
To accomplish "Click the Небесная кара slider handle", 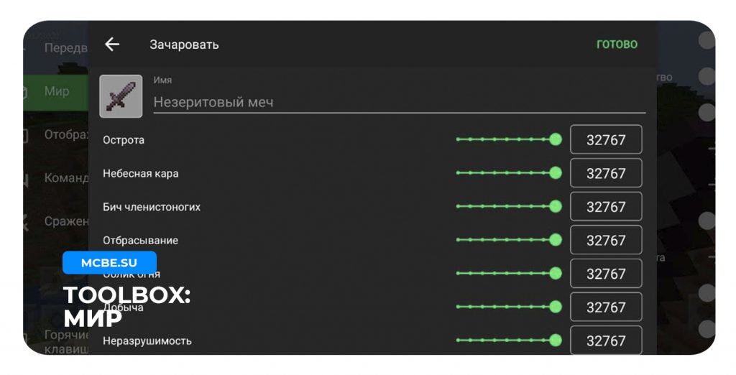I will tap(556, 173).
